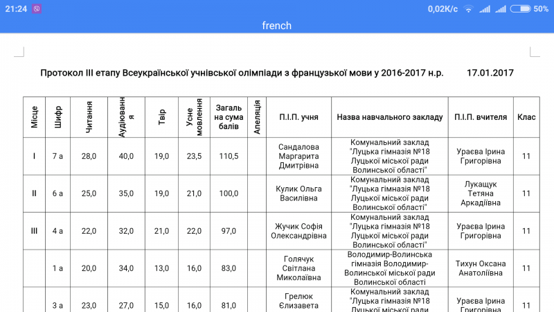Tap student name 'Кулик Ольга Василівна'
This screenshot has width=554, height=312.
[298, 193]
